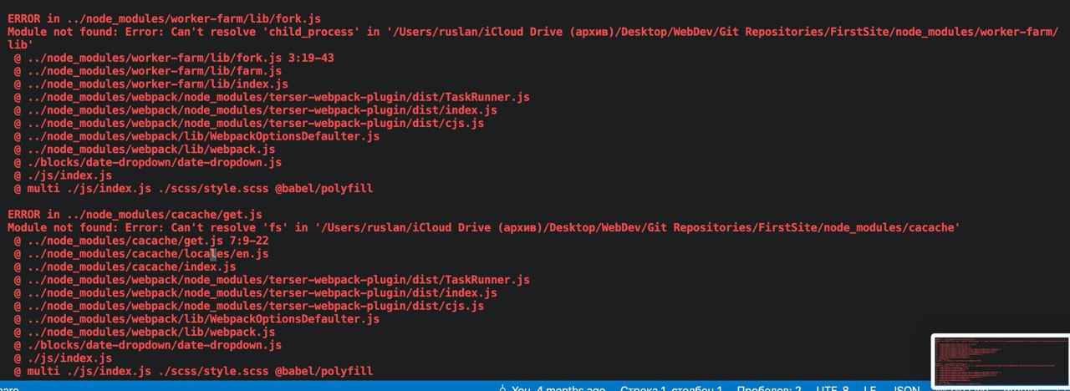Click 'TaskRunner.js' line under the cacache error
This screenshot has height=391, width=1070.
(x=272, y=280)
